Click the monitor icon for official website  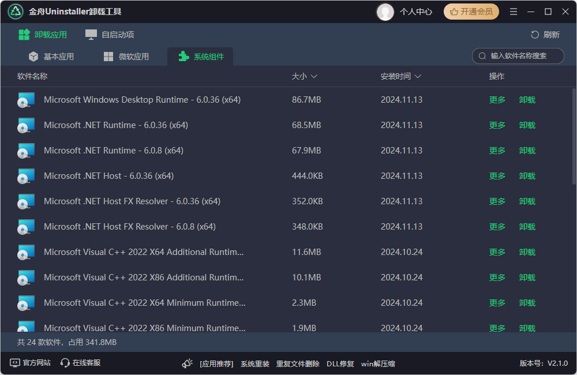[x=15, y=363]
